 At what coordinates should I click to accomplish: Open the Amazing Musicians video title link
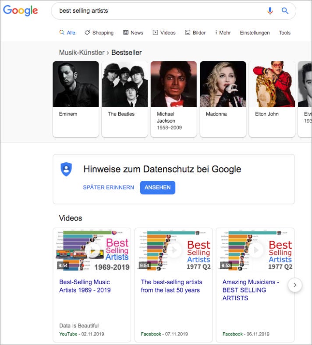point(251,290)
